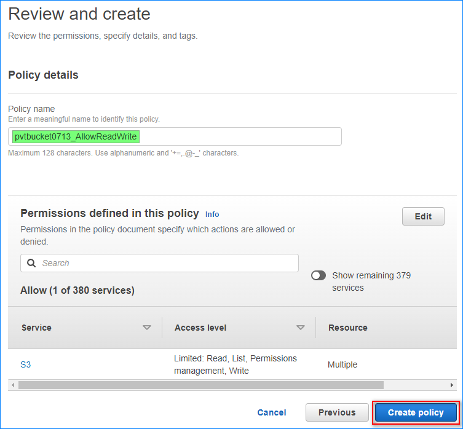463x429 pixels.
Task: Focus the permissions Search field
Action: pyautogui.click(x=166, y=263)
